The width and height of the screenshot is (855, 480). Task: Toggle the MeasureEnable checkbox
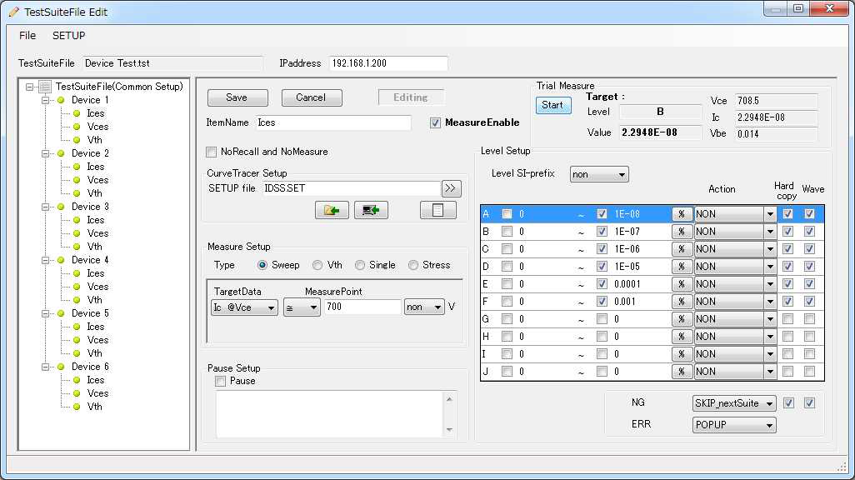point(435,122)
